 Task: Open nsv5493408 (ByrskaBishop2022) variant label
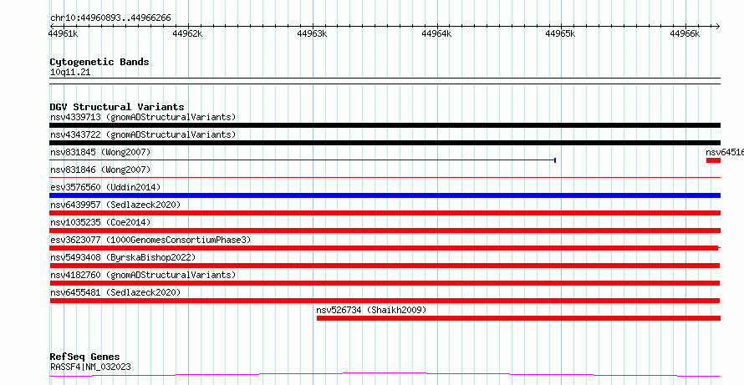pyautogui.click(x=123, y=257)
